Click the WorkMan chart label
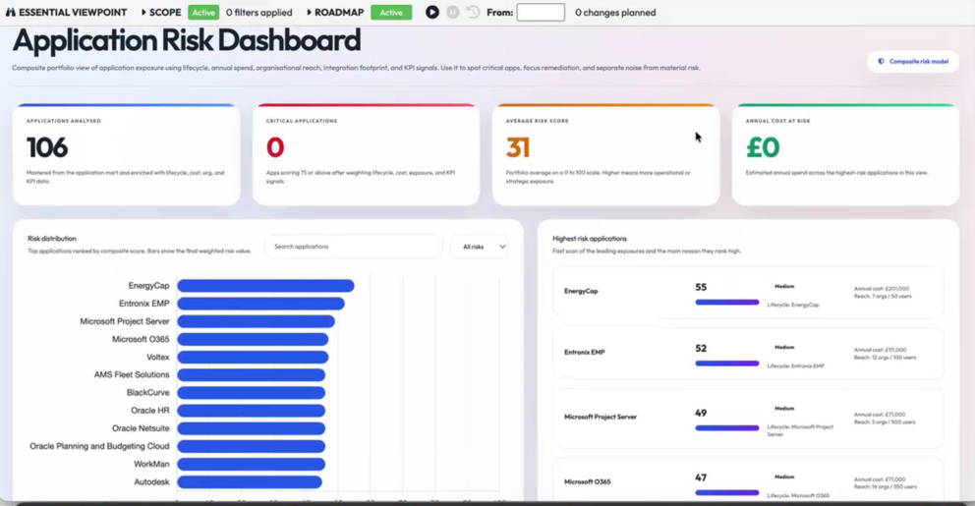The width and height of the screenshot is (975, 506). point(151,464)
